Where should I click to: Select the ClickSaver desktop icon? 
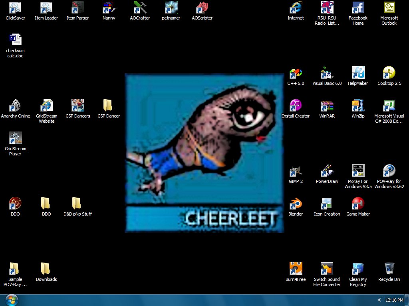[x=15, y=8]
